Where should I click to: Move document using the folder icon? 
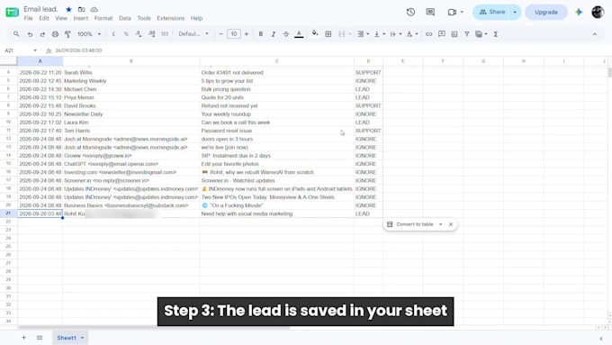coord(81,9)
